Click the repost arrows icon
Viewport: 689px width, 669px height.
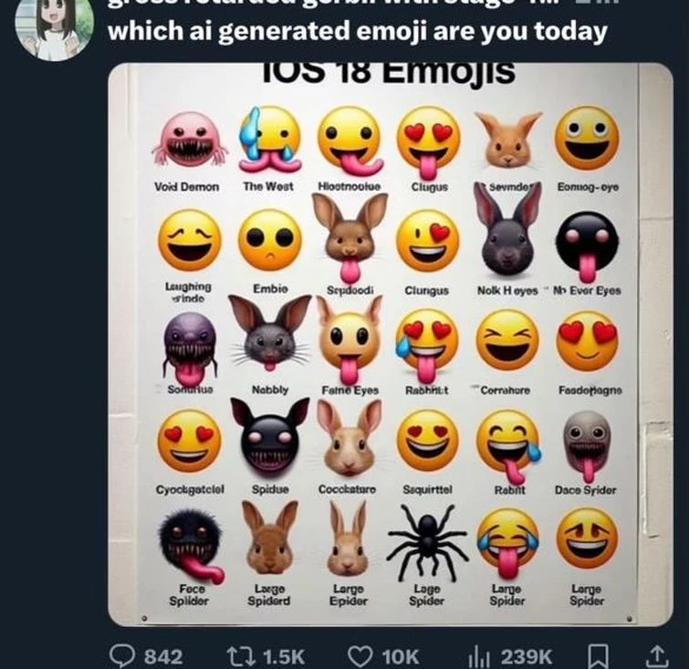coord(237,655)
